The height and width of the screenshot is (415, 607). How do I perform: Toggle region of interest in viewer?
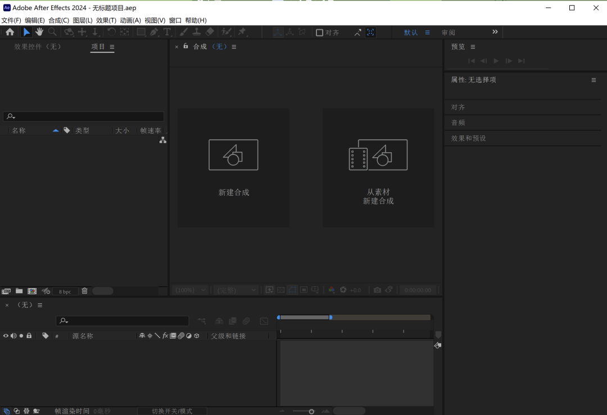tap(304, 290)
